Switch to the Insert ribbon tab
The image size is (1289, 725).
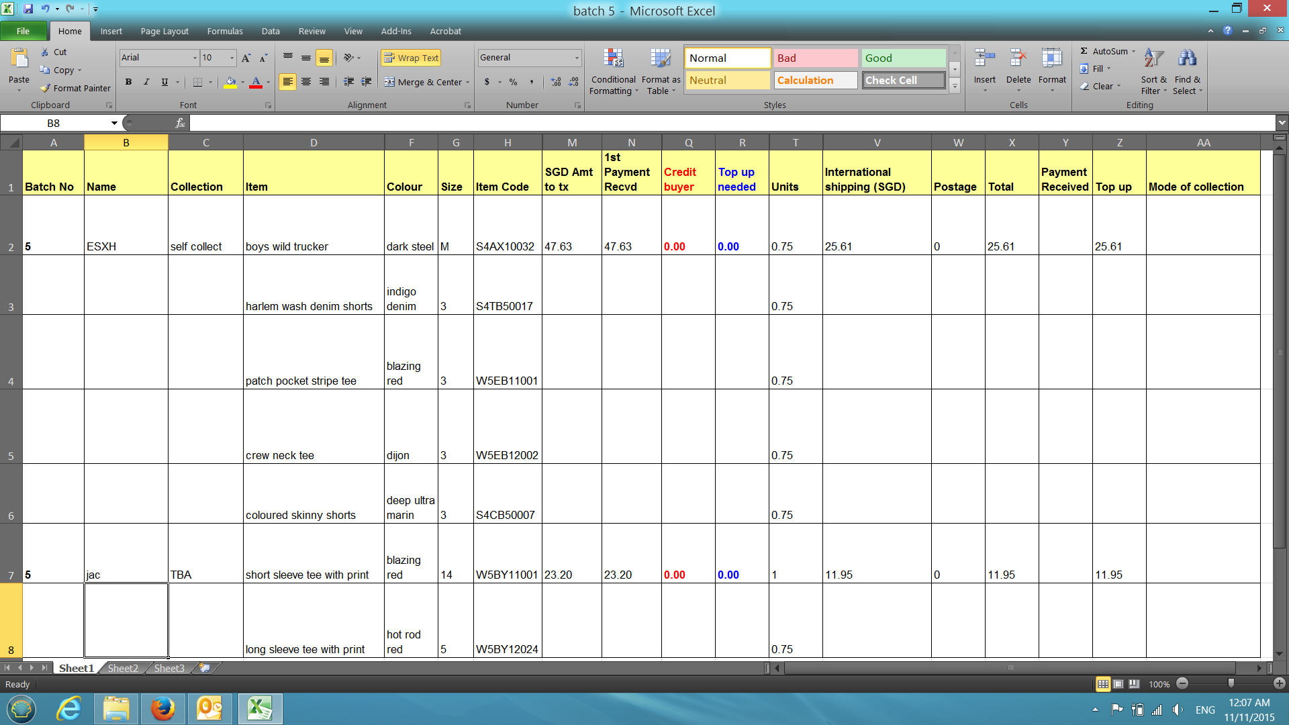coord(111,31)
